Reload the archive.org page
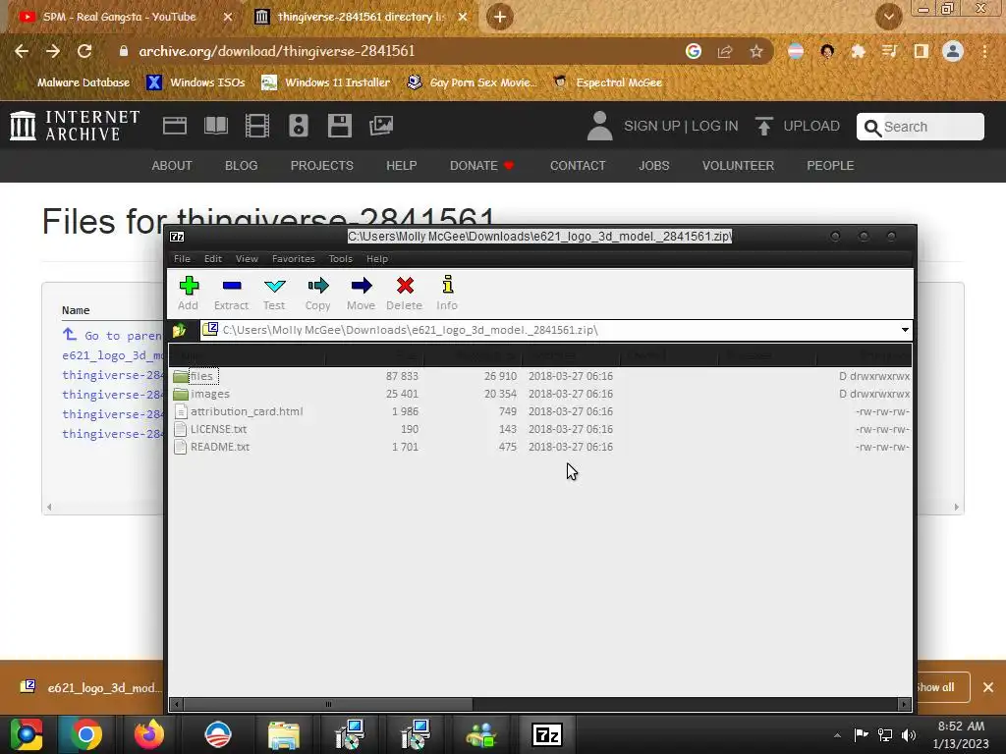The height and width of the screenshot is (754, 1006). point(84,51)
